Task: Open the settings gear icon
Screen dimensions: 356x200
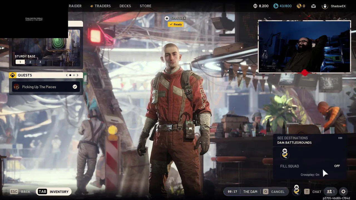Action: pyautogui.click(x=343, y=191)
